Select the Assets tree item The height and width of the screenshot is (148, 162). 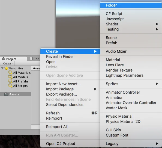[x=16, y=94]
